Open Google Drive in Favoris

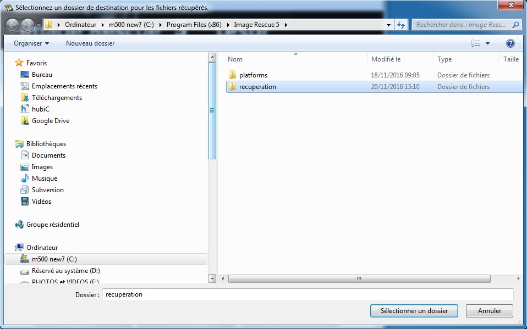[x=50, y=121]
